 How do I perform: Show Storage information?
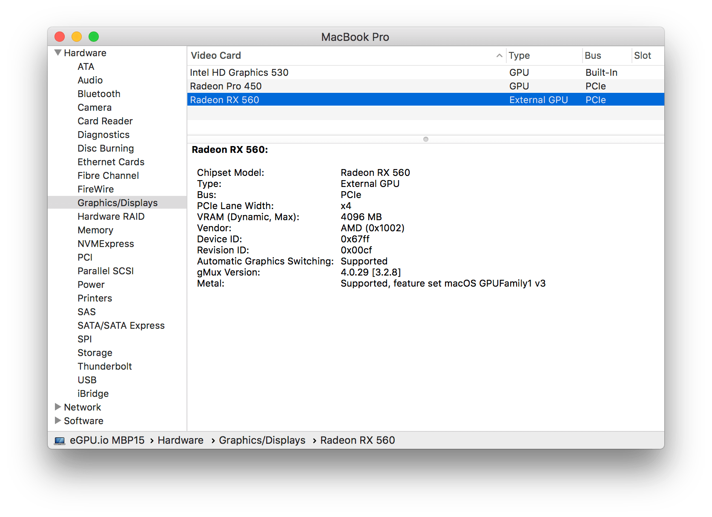(x=95, y=353)
